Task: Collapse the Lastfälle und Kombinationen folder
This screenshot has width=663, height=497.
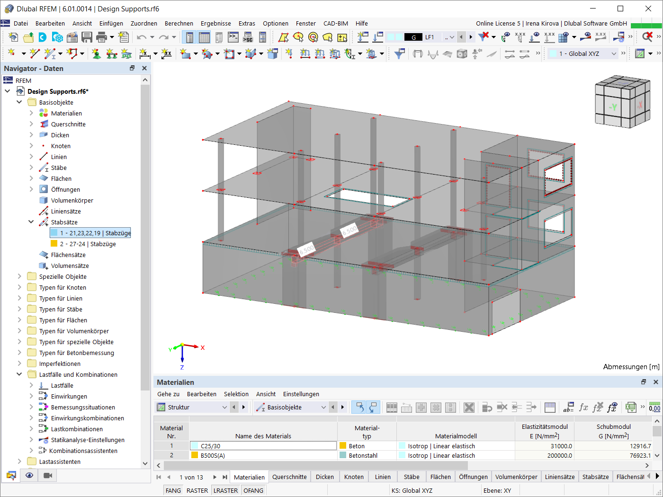Action: [x=19, y=374]
